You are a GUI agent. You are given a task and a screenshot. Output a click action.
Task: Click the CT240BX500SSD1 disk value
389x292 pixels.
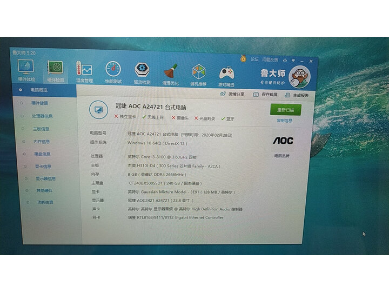165,183
